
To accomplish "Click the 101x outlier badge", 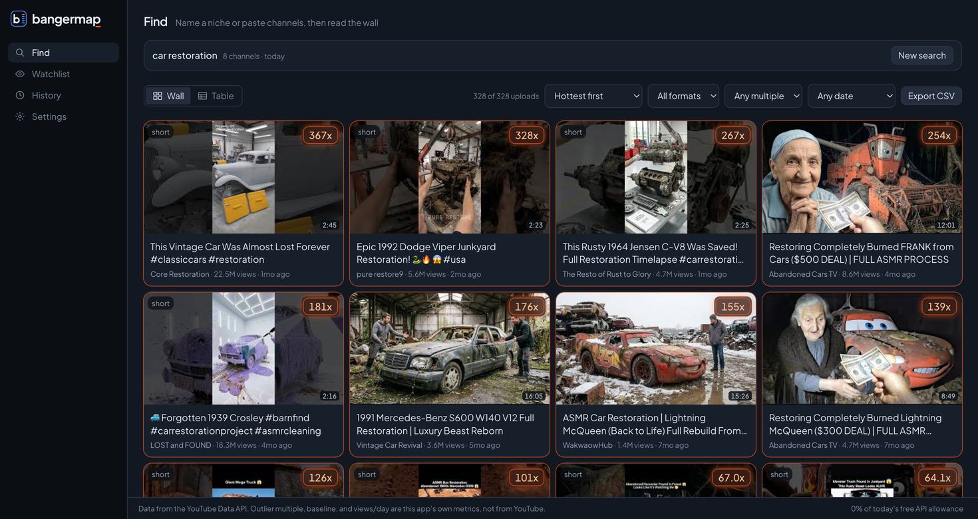I will click(527, 478).
